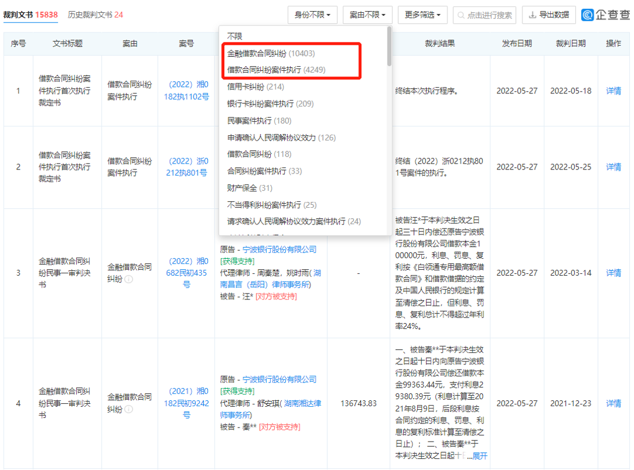
Task: Click 展开 to expand row 4 result
Action: tap(480, 456)
